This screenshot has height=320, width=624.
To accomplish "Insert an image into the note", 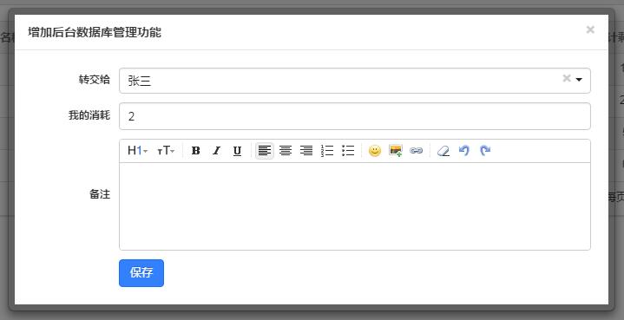I will click(x=396, y=151).
